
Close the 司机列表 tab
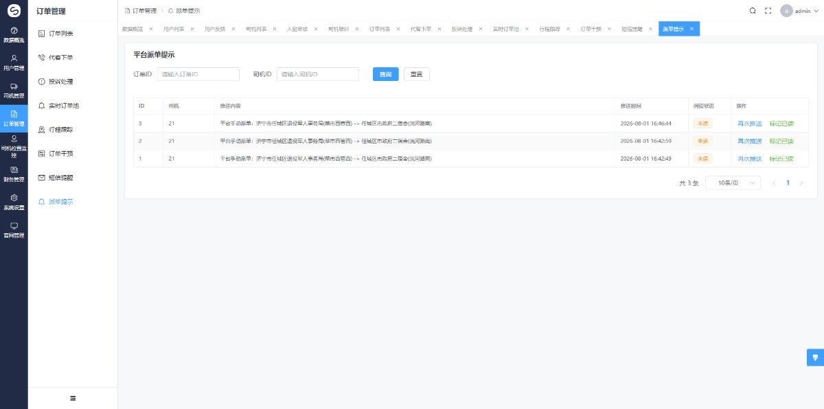point(275,29)
